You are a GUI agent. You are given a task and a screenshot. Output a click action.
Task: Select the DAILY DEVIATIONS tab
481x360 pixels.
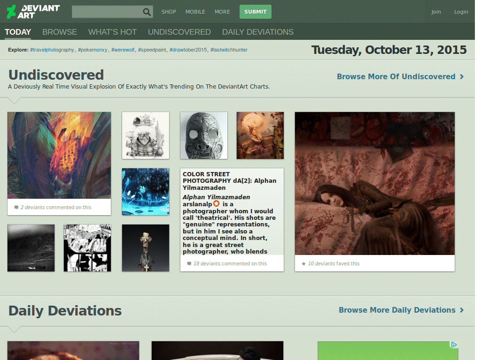point(257,32)
